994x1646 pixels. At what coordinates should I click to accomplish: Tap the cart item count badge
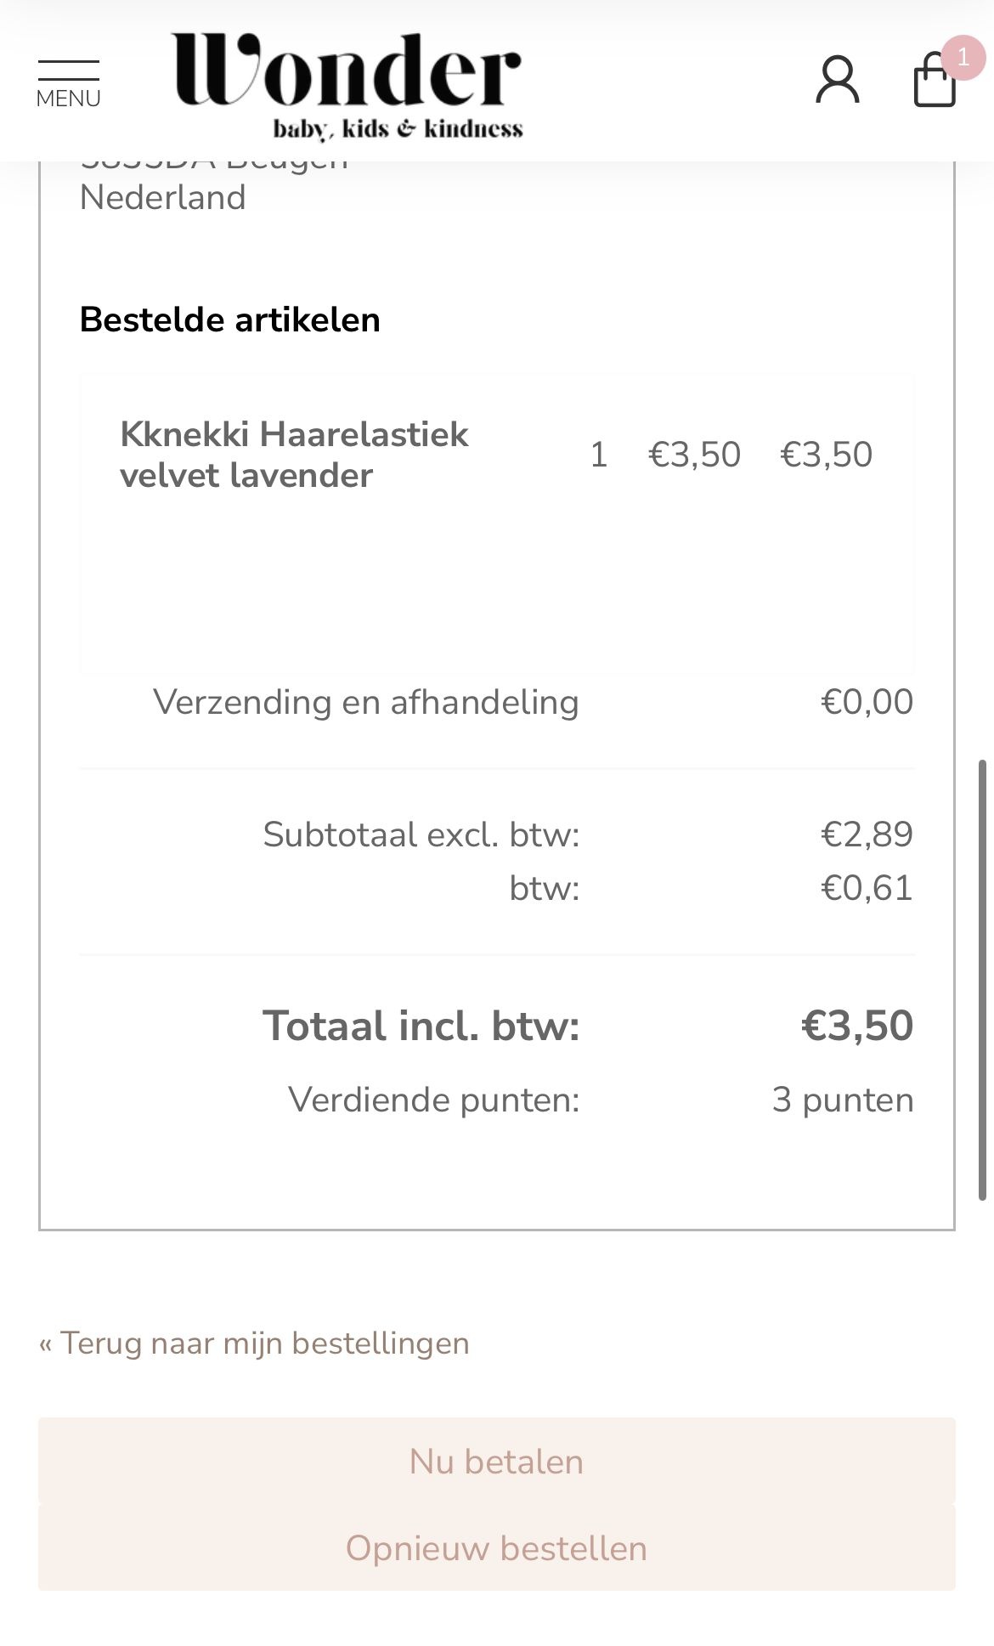(963, 57)
